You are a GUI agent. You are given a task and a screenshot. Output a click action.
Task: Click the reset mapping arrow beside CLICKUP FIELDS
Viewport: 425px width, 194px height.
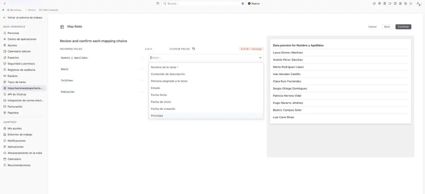pyautogui.click(x=193, y=49)
